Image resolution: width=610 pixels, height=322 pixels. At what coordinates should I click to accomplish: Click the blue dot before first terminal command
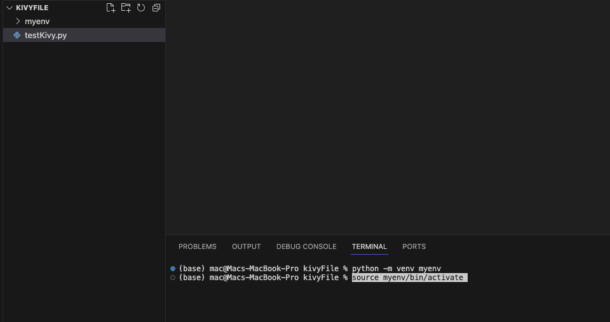[173, 269]
